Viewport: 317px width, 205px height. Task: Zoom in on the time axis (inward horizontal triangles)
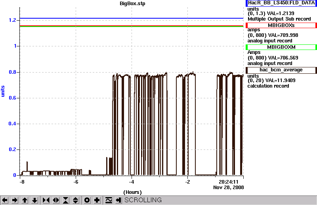click(46, 200)
